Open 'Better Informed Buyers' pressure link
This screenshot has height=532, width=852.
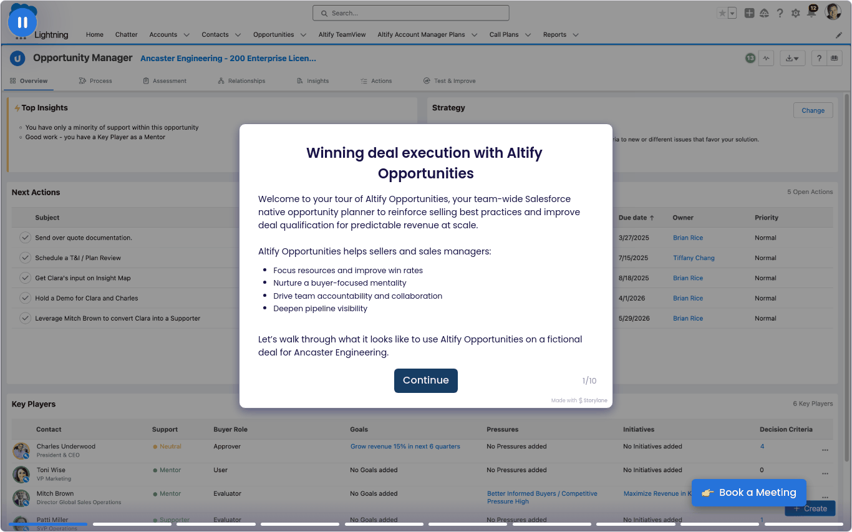pos(542,497)
